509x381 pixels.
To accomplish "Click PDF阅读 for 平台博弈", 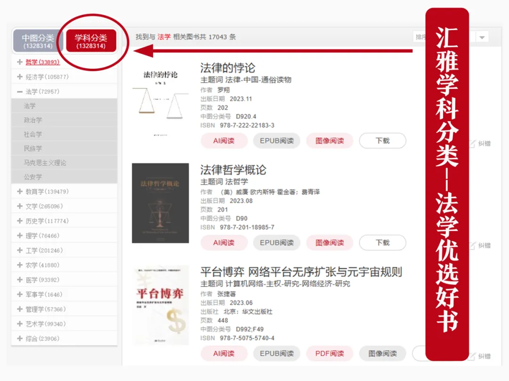I will pos(329,353).
